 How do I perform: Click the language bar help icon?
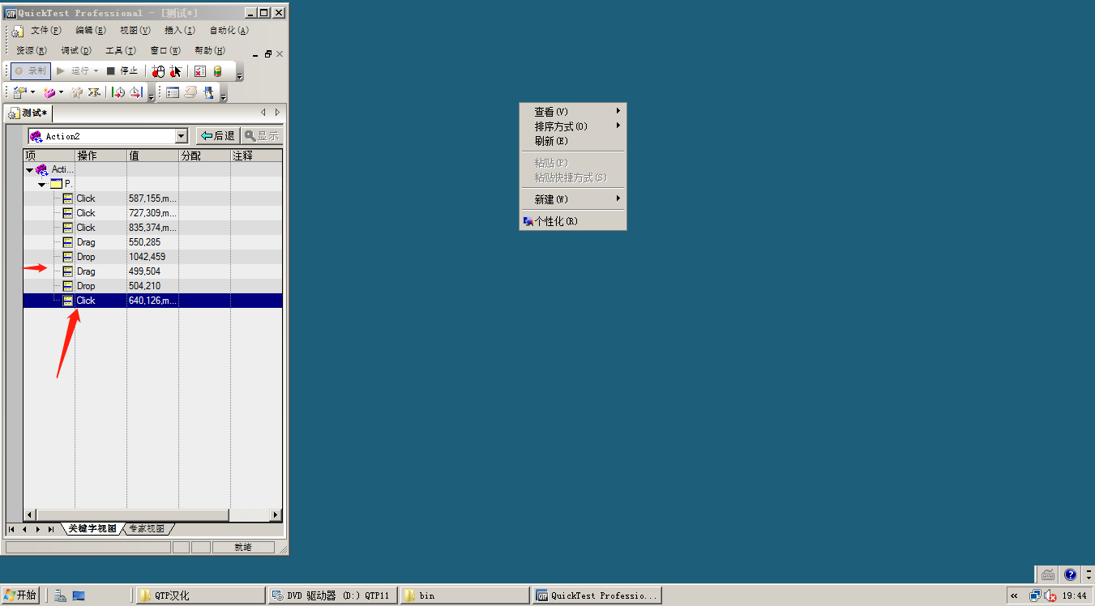pos(1070,574)
